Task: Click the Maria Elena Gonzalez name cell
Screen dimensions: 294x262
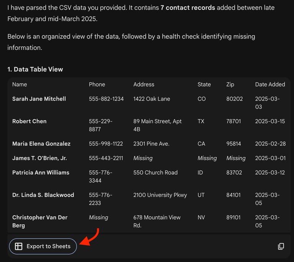Action: pyautogui.click(x=41, y=144)
